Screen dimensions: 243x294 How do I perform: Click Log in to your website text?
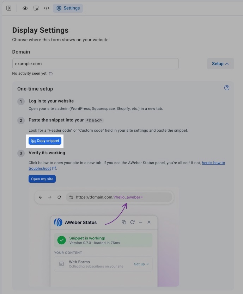pyautogui.click(x=51, y=101)
